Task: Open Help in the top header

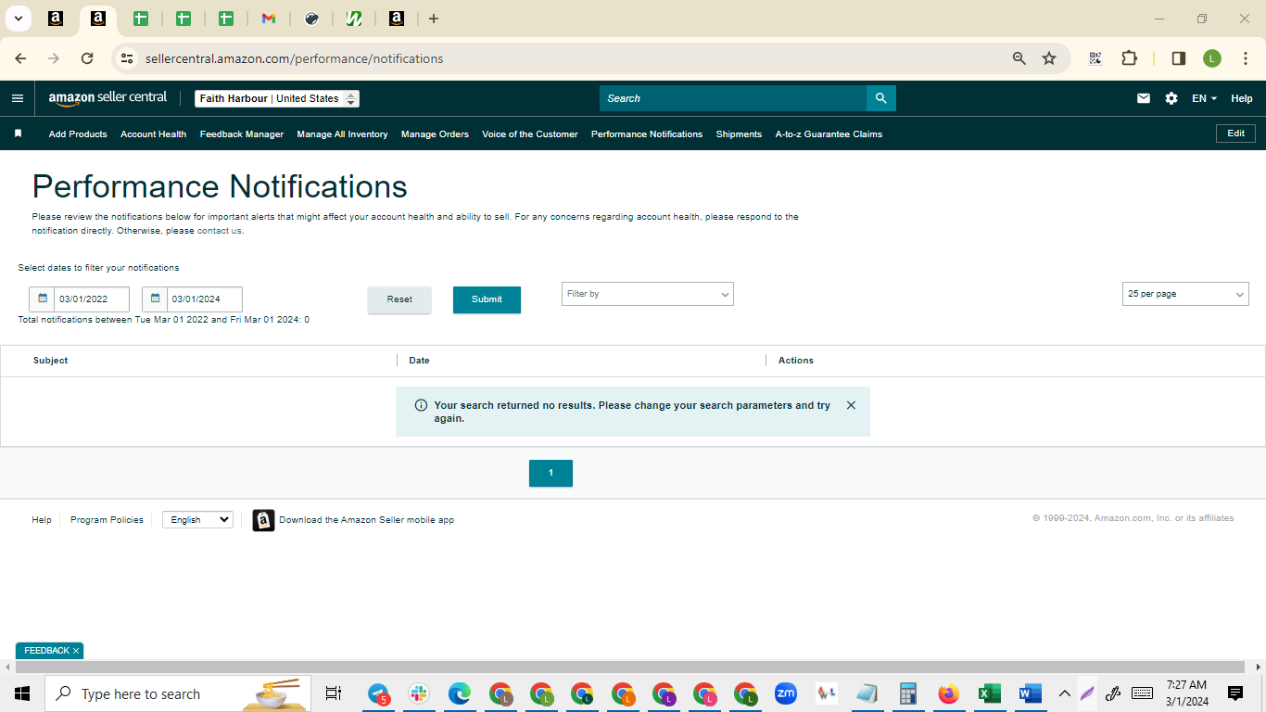Action: click(1242, 98)
